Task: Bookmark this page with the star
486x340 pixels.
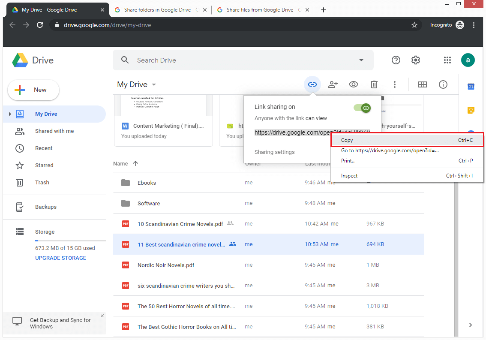Action: pyautogui.click(x=414, y=25)
